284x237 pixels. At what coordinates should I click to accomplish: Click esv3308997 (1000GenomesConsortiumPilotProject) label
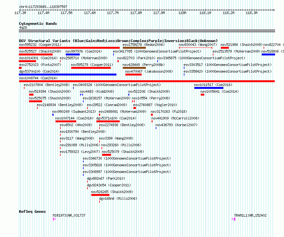(x=127, y=172)
